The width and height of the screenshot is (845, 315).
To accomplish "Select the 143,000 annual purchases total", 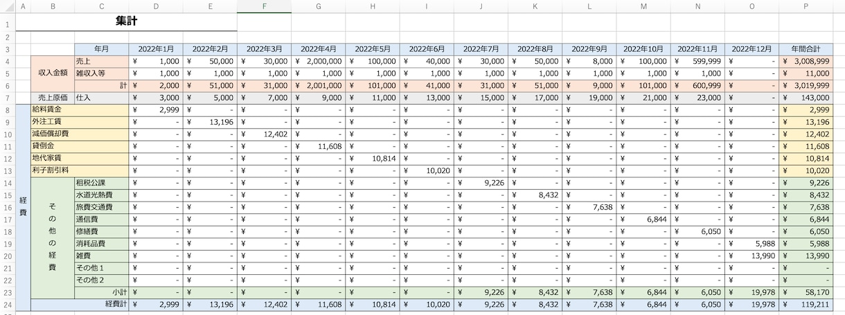I will pos(806,98).
